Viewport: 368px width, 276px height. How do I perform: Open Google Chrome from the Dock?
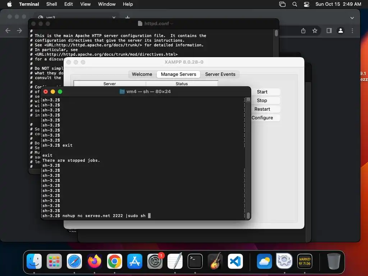[115, 261]
